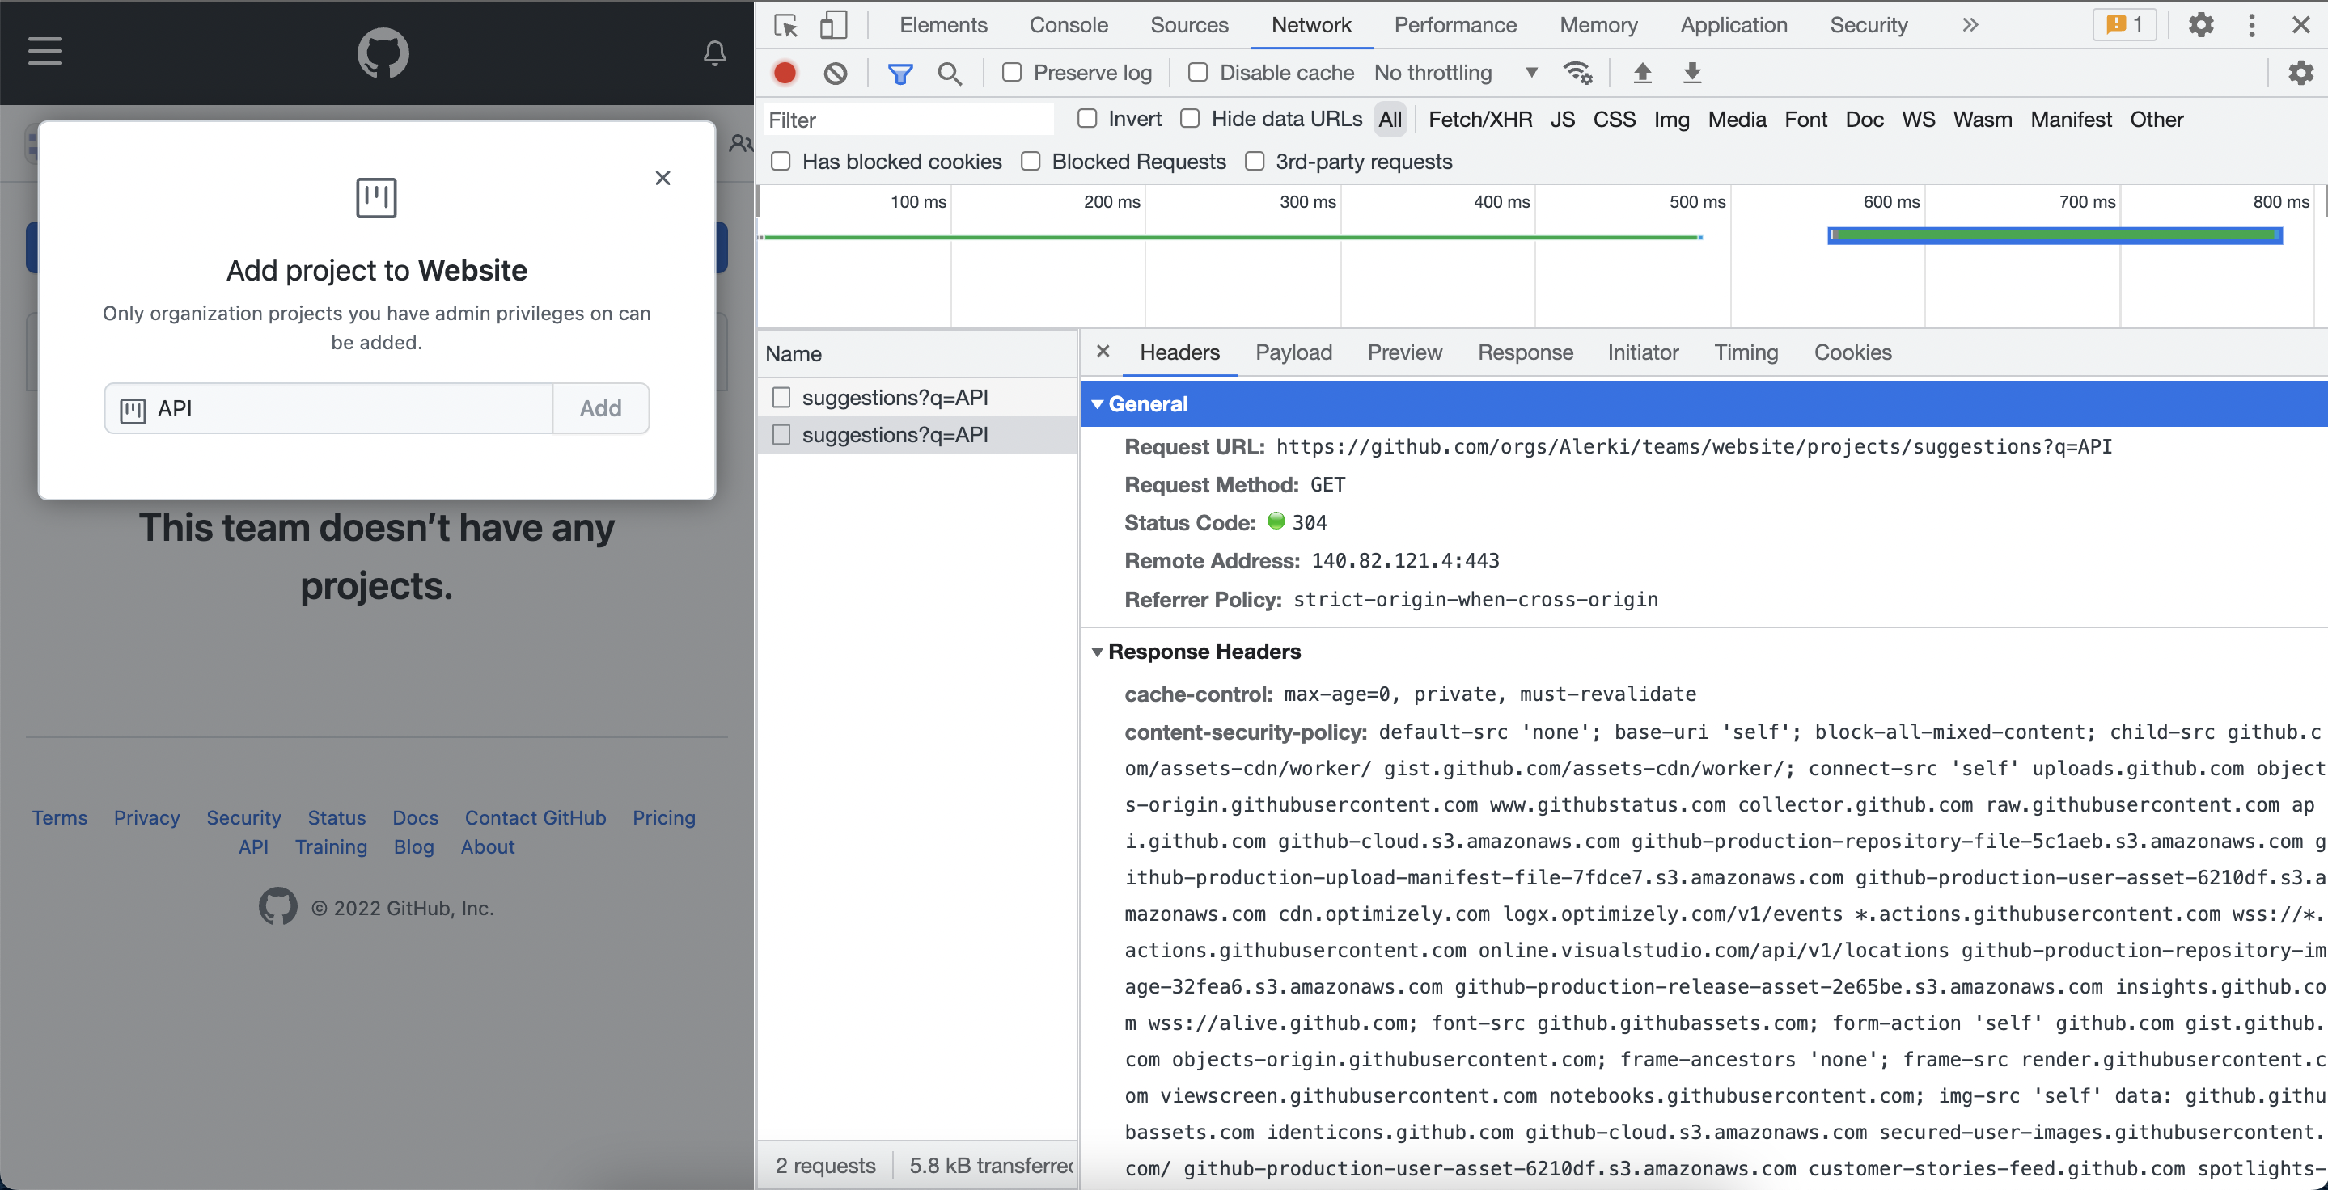Click the inspect element picker icon

pos(785,25)
